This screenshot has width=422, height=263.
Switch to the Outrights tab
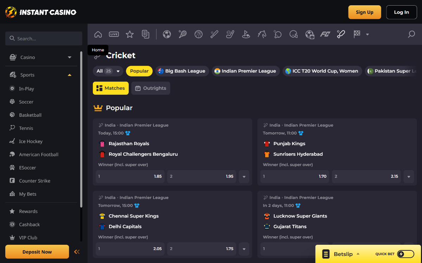151,88
